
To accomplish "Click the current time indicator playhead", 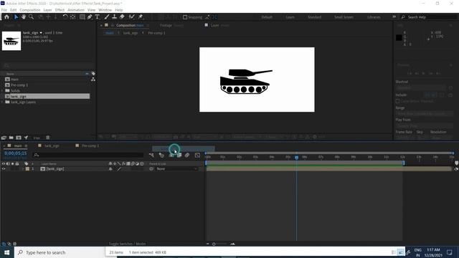I will (x=296, y=158).
